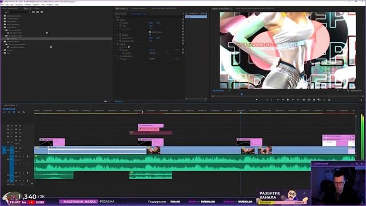
Task: Go to In point in Program Monitor
Action: (278, 100)
